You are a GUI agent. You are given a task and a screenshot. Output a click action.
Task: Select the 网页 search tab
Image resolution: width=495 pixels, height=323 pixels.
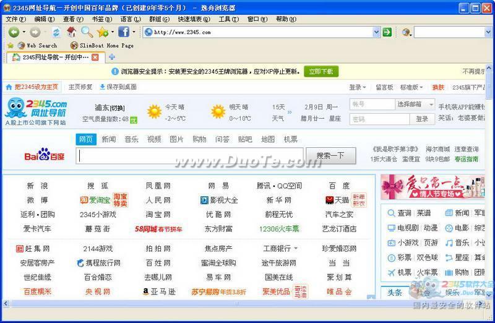point(86,139)
